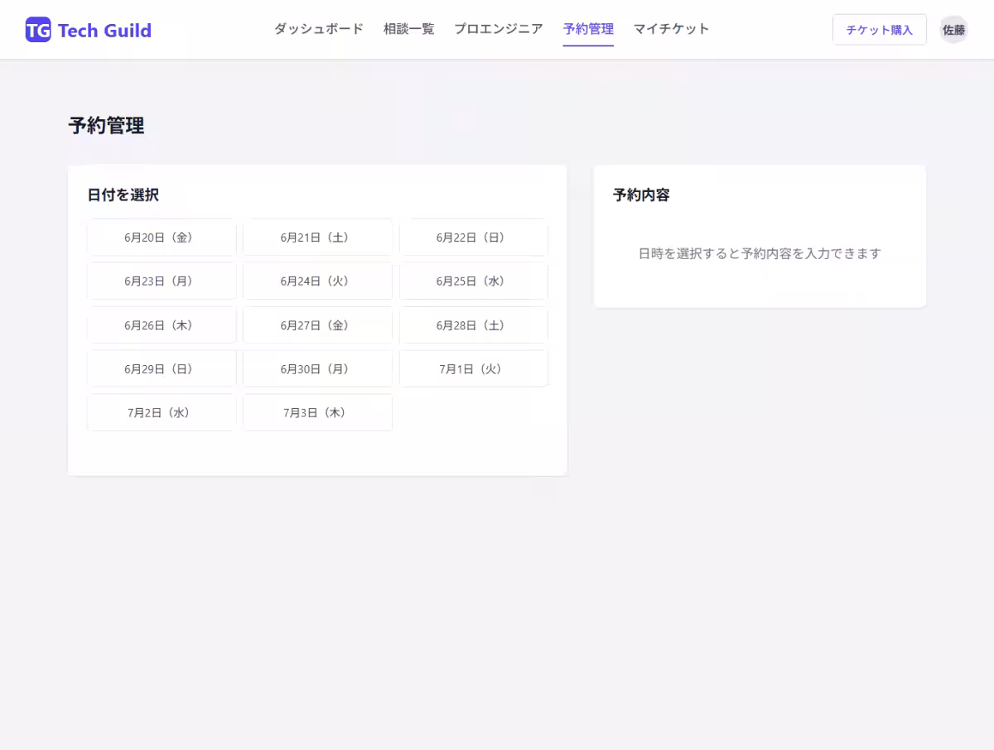Image resolution: width=994 pixels, height=750 pixels.
Task: Open the ダッシュボード page
Action: (318, 28)
